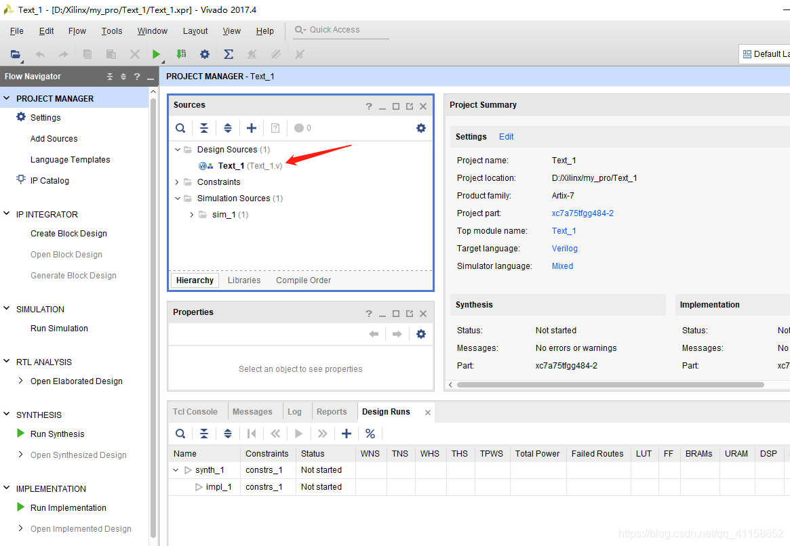
Task: Close the Design Runs tab
Action: (428, 412)
